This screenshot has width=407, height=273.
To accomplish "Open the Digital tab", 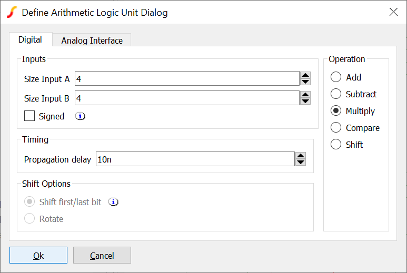I will (x=30, y=40).
